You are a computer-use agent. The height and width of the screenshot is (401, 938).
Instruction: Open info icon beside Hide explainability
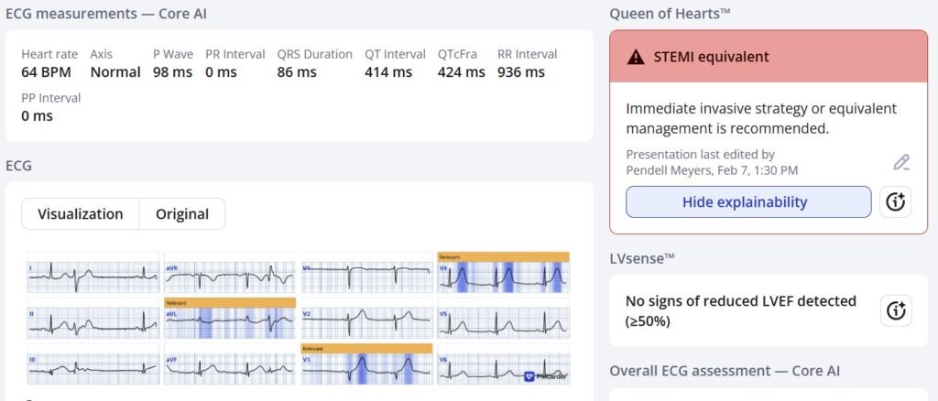click(x=895, y=202)
